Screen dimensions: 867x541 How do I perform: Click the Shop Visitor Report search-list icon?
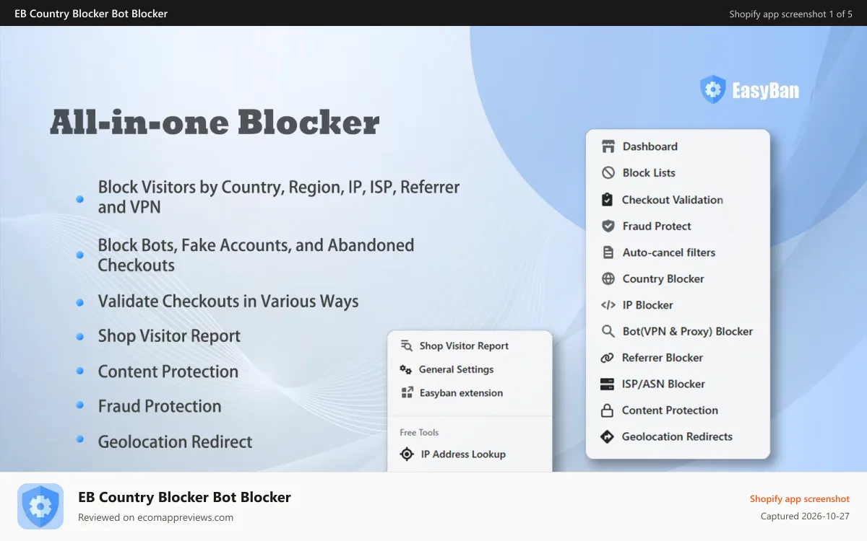point(406,346)
